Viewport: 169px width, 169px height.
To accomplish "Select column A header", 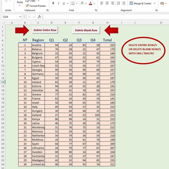I will point(12,23).
